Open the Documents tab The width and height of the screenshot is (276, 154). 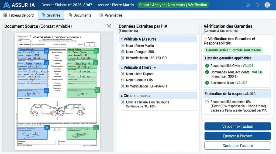pos(80,15)
